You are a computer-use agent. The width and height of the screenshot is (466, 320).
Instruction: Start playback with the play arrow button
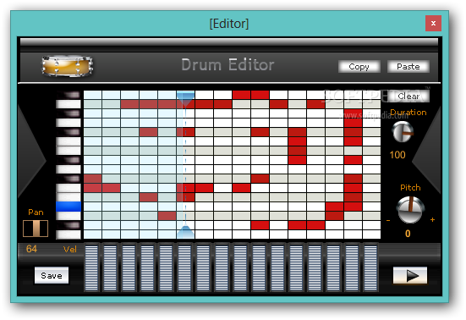pyautogui.click(x=410, y=275)
